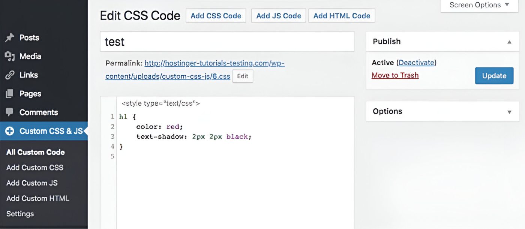Click the Custom CSS & JS plus icon
The image size is (525, 229).
(10, 131)
